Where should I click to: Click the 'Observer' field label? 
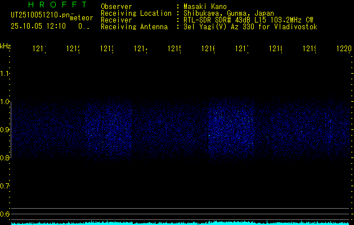point(116,7)
